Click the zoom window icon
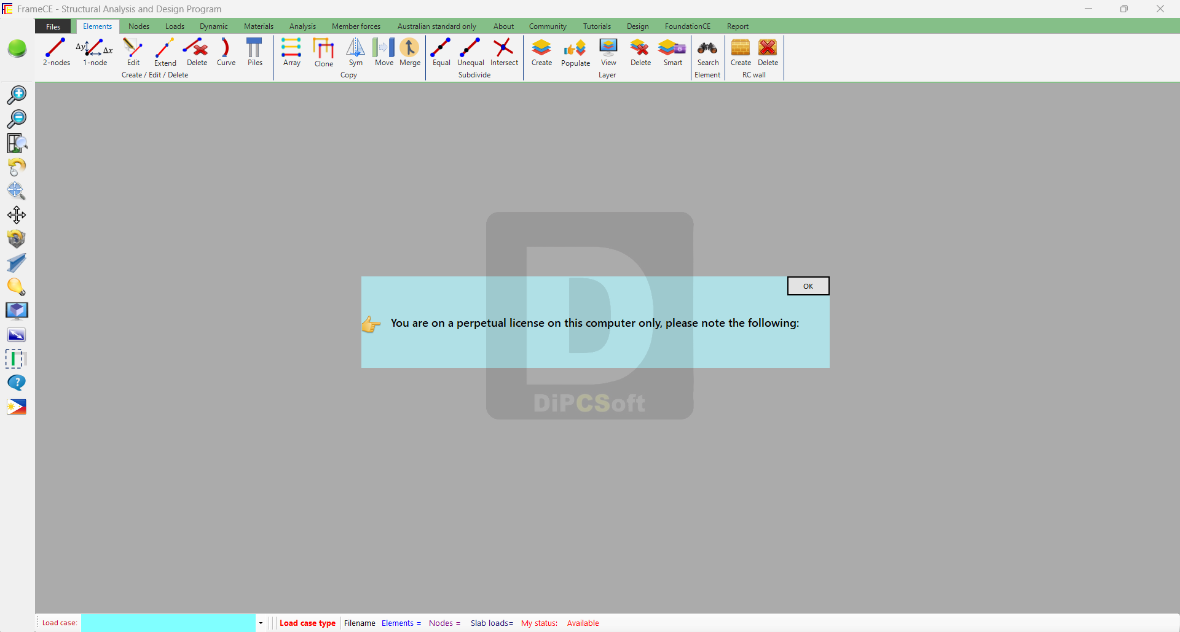 click(17, 143)
